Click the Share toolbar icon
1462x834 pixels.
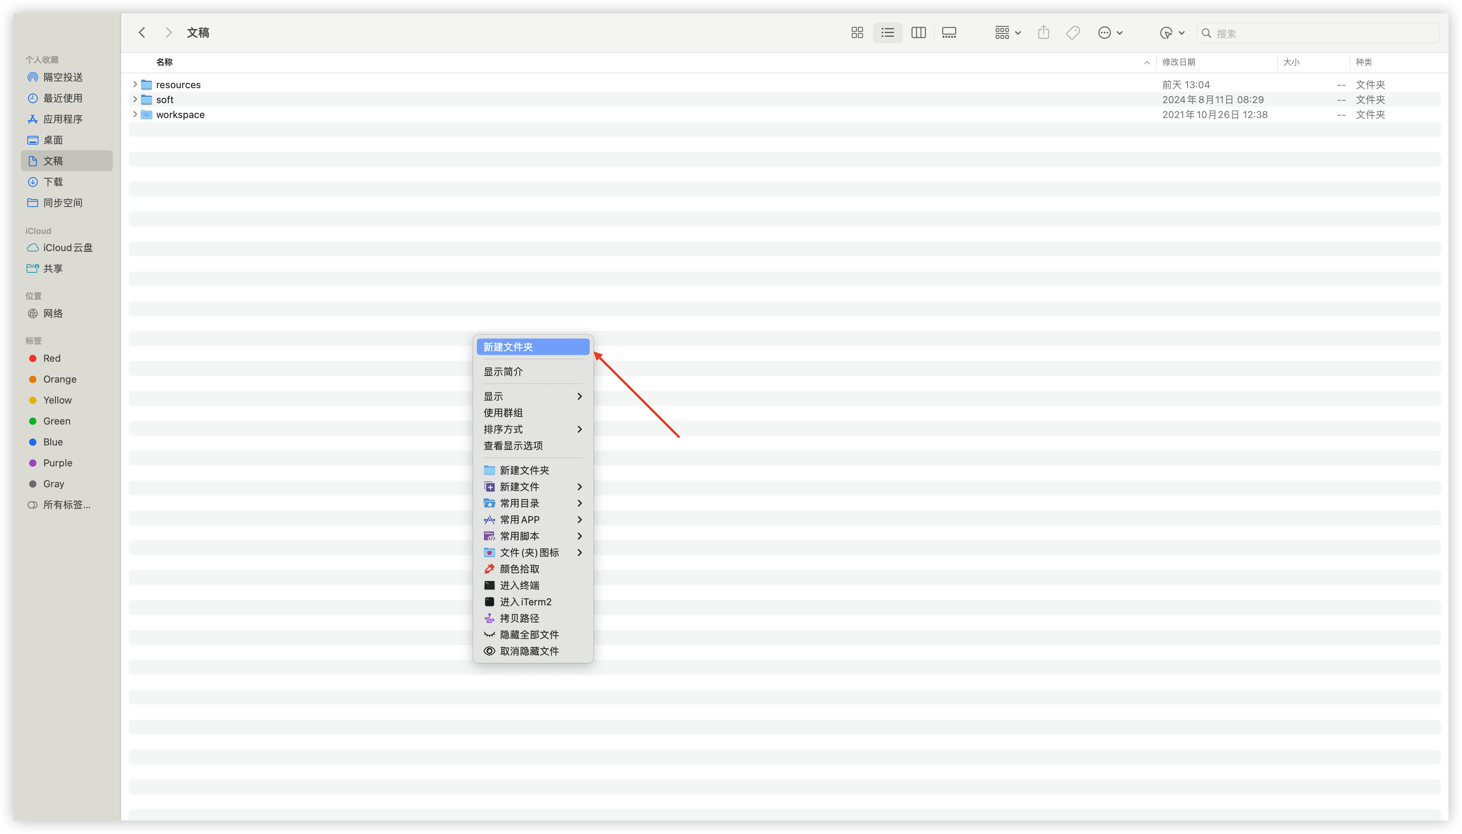coord(1044,33)
